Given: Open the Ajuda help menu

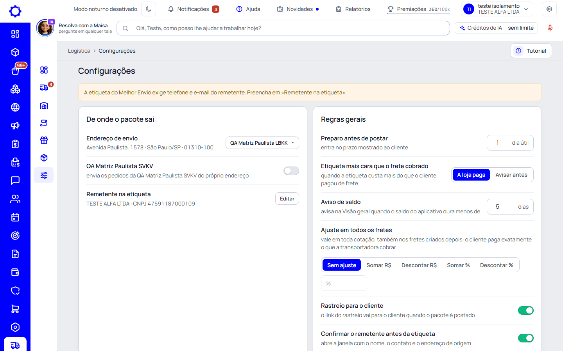Looking at the screenshot, I should tap(248, 9).
